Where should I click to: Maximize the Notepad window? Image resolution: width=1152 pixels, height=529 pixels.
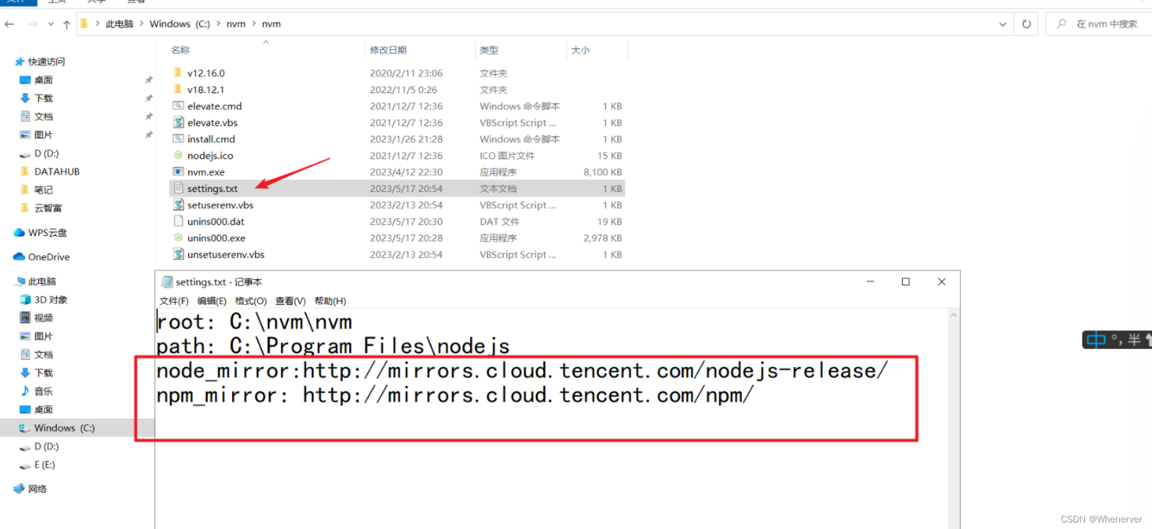coord(906,282)
